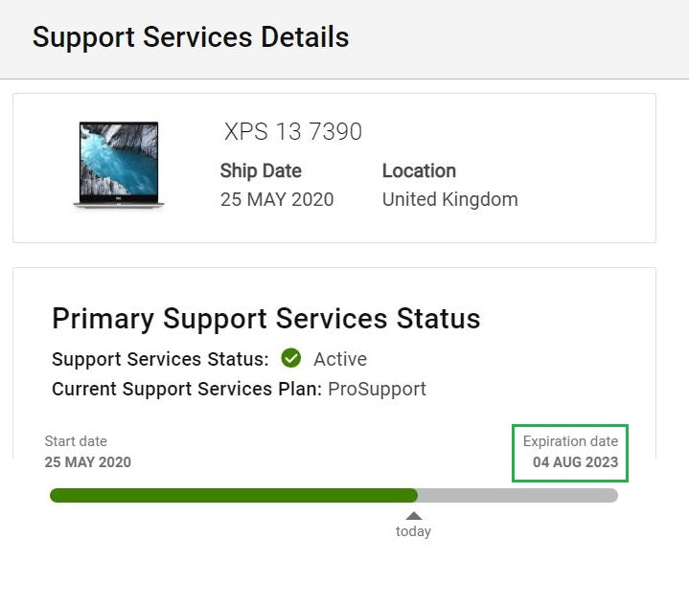This screenshot has height=606, width=689.
Task: Click the Support Services Status label
Action: pyautogui.click(x=160, y=359)
